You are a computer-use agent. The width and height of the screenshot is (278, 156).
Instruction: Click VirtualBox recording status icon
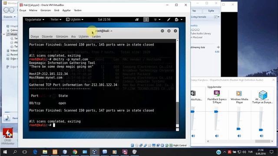158,146
